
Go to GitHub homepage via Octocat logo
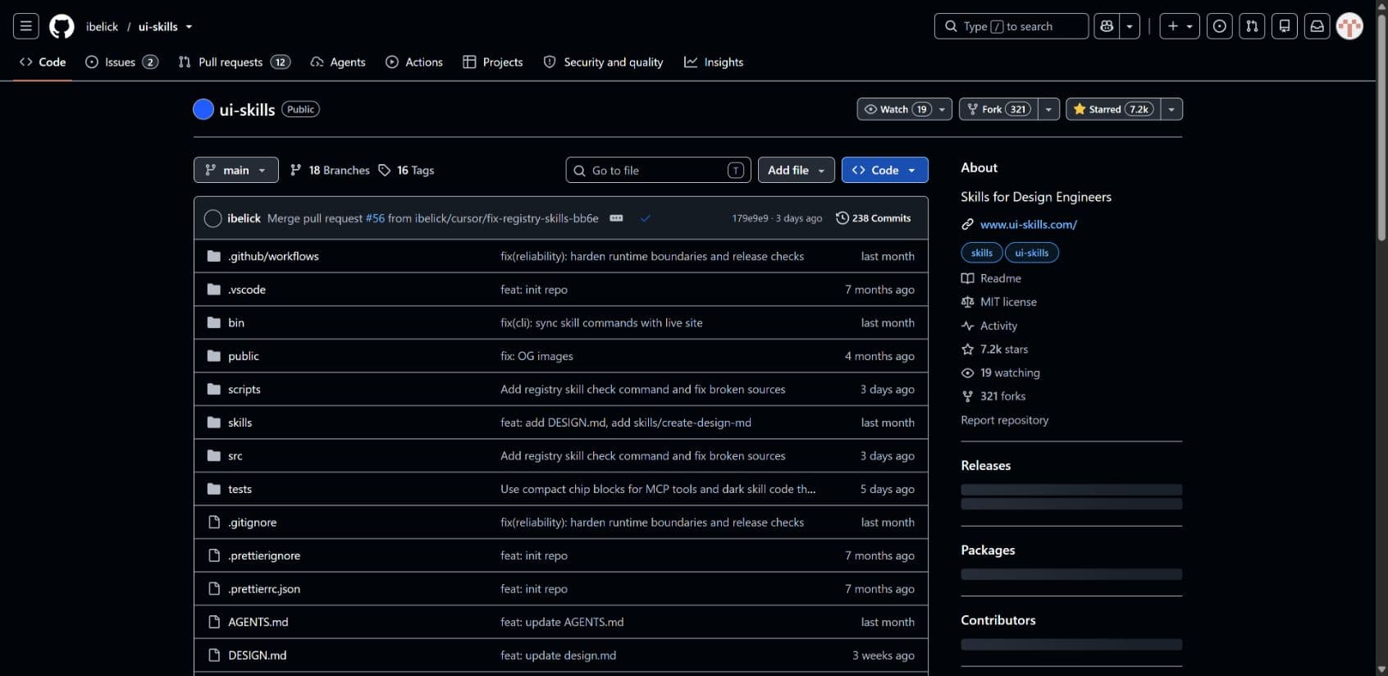tap(62, 26)
